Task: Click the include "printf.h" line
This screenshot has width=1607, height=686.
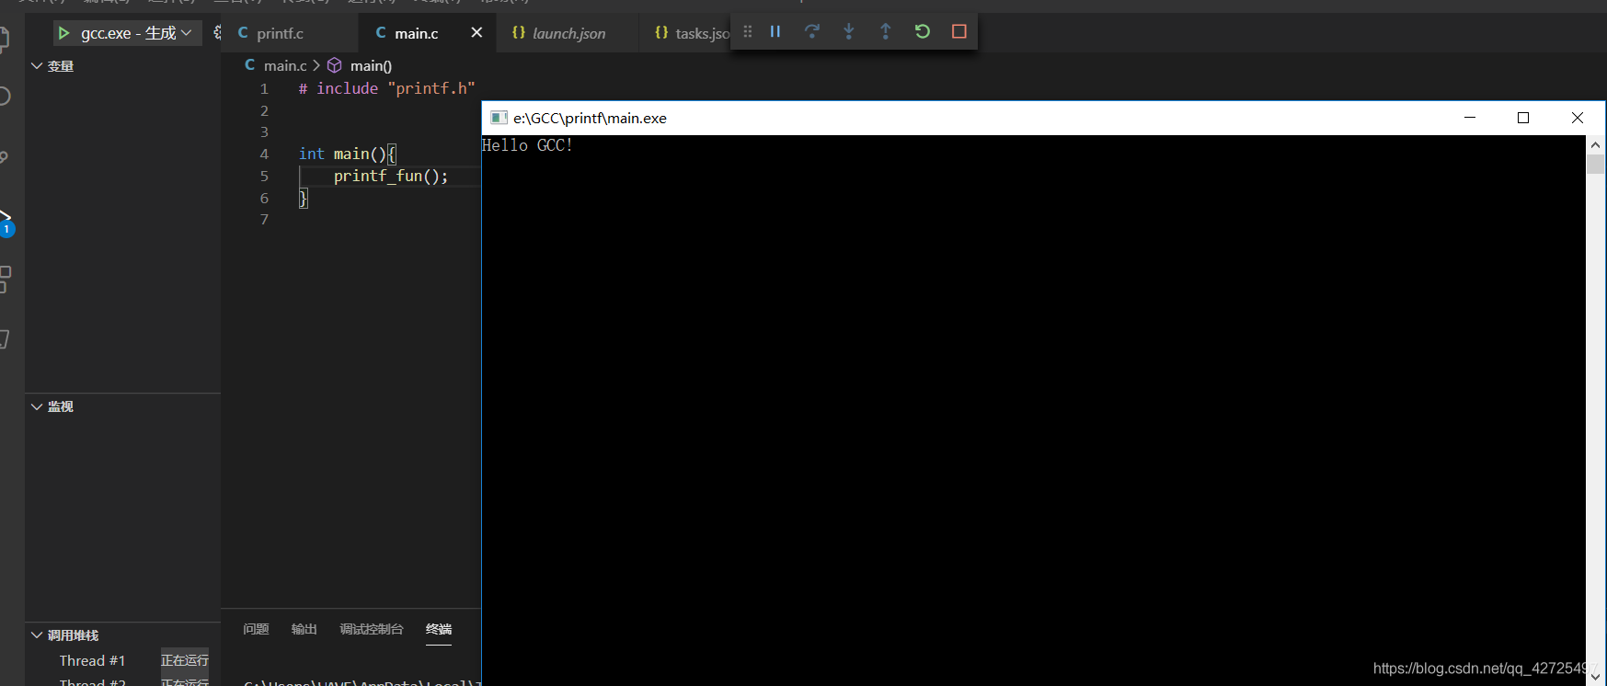Action: [x=386, y=88]
